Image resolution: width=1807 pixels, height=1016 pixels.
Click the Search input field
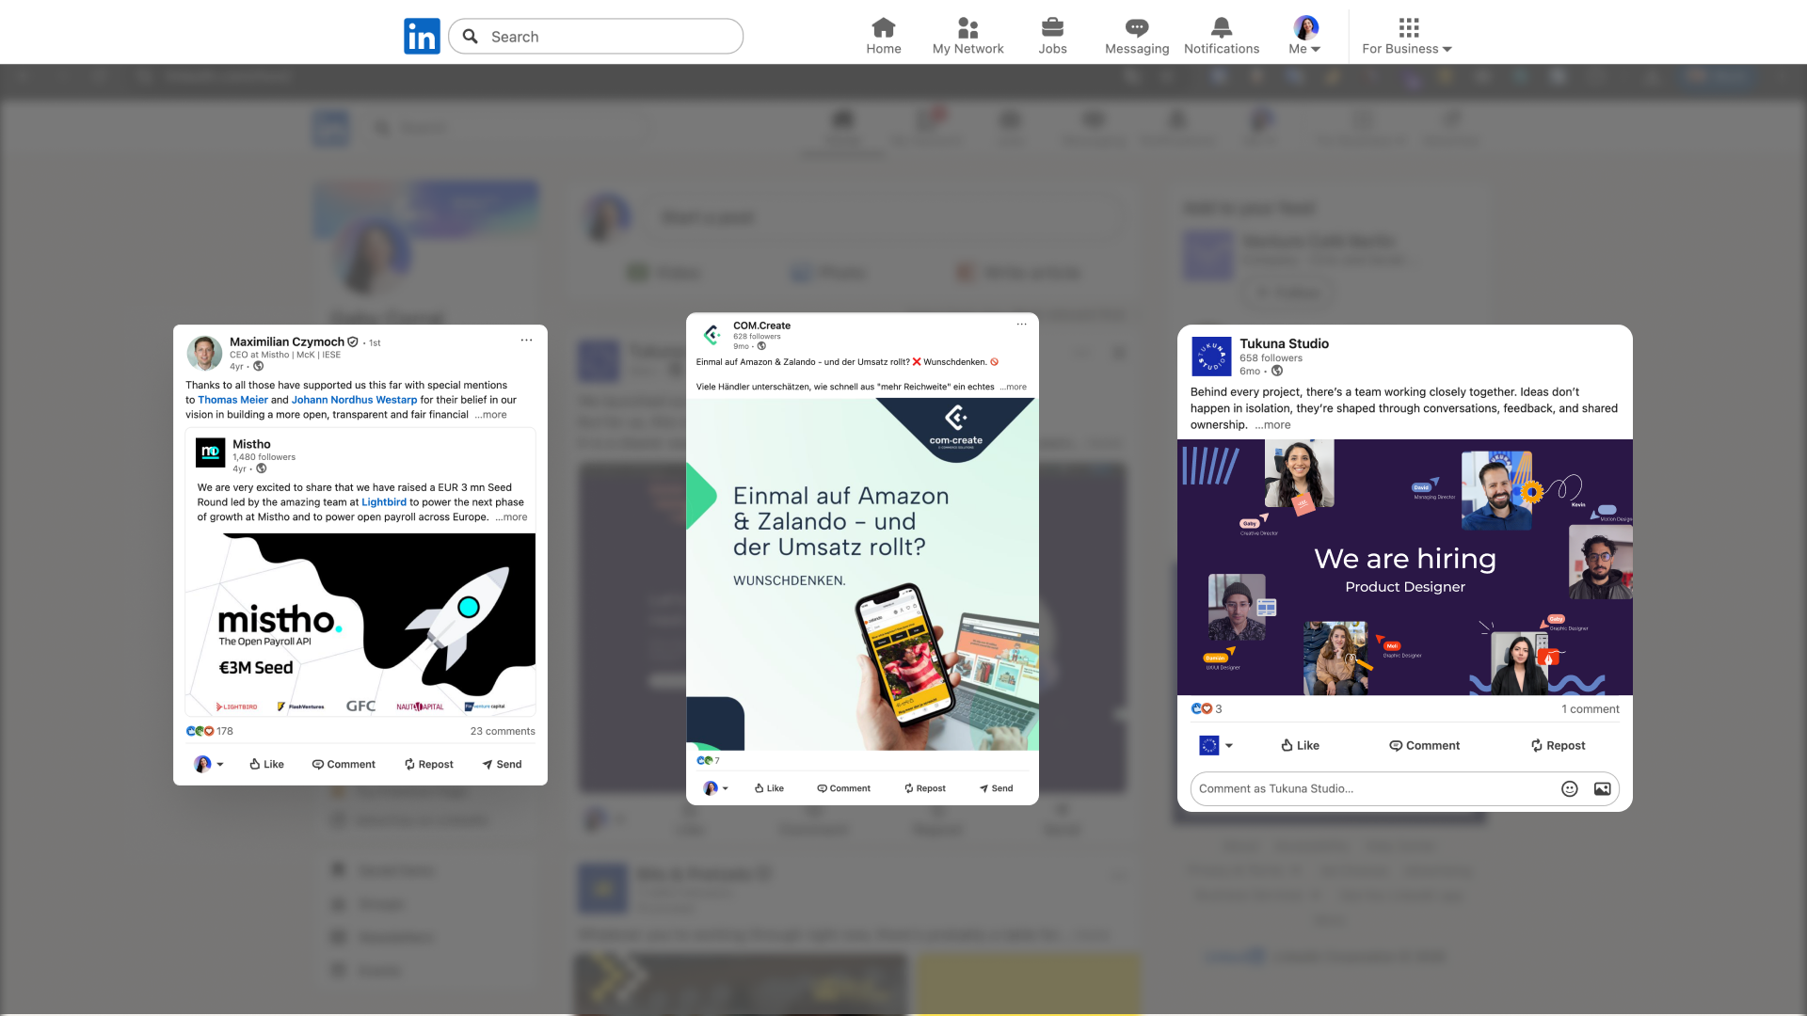click(596, 37)
